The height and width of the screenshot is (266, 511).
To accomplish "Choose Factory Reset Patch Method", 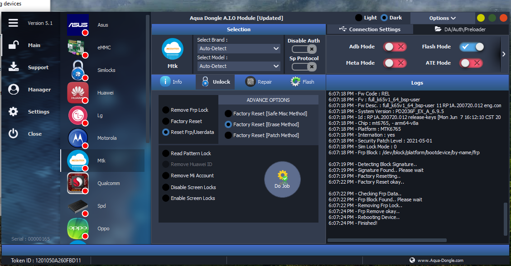I will tap(262, 135).
